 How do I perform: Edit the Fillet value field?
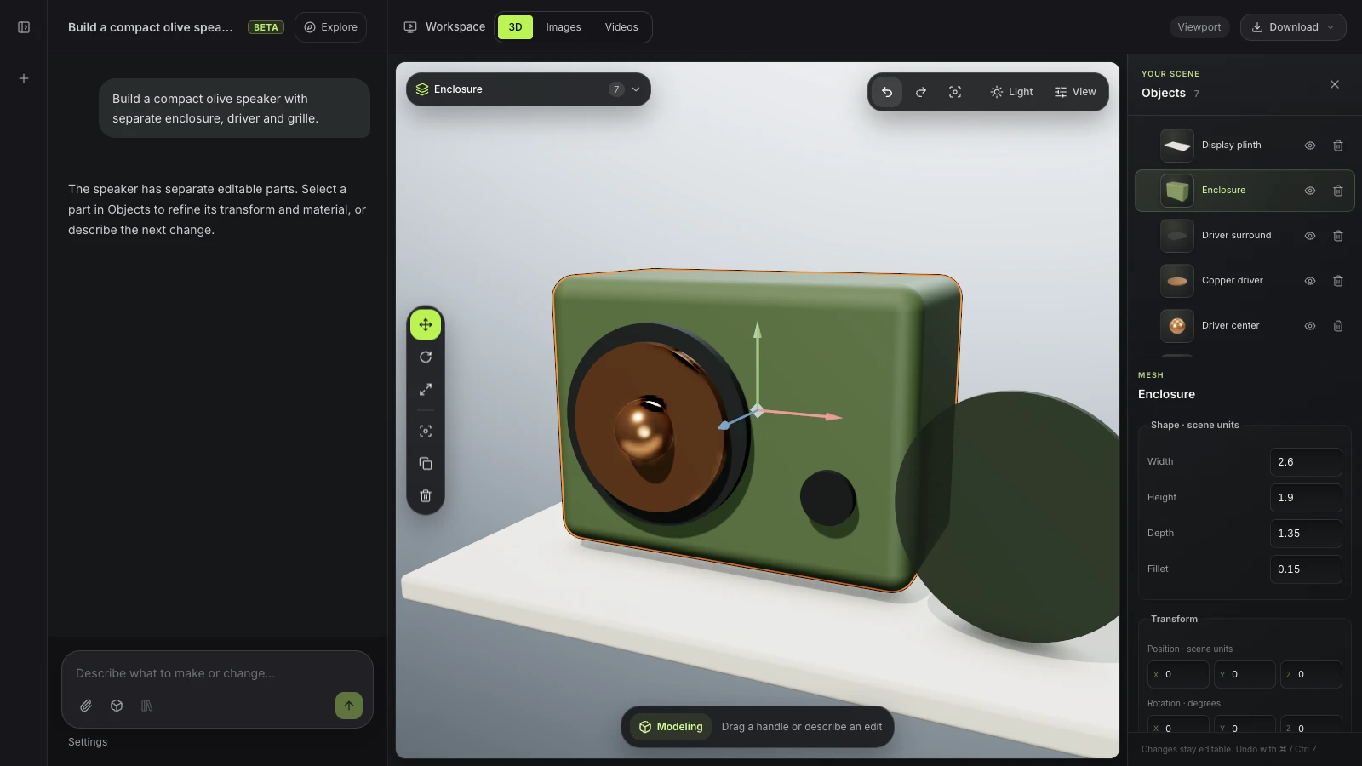point(1306,569)
